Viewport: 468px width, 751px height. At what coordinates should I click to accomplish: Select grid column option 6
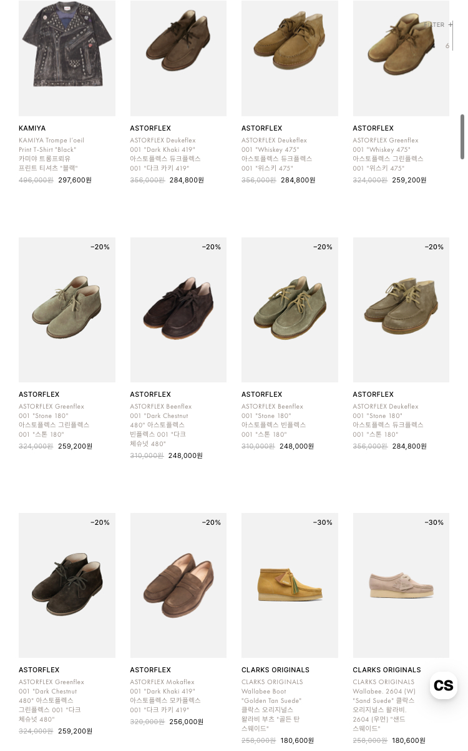pos(447,46)
